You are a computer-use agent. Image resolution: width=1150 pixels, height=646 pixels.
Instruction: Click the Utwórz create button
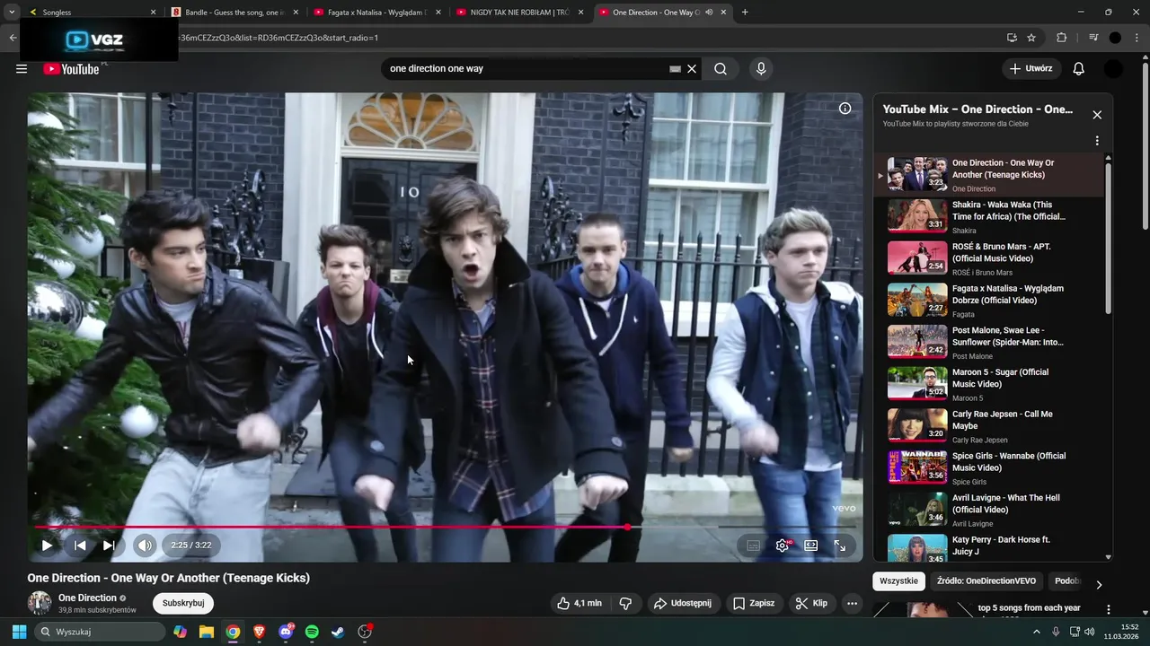point(1031,69)
